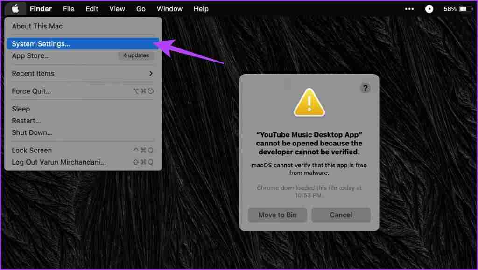The height and width of the screenshot is (270, 478).
Task: Choose Sleep from the menu
Action: [x=83, y=109]
